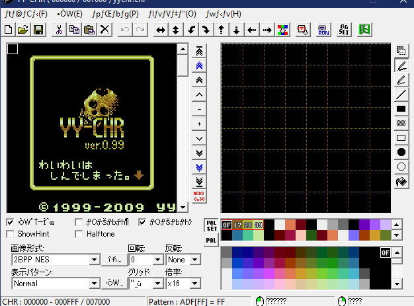Click the PAL SET button
This screenshot has height=306, width=414.
pos(211,225)
